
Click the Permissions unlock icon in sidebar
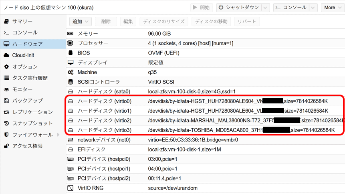click(x=6, y=146)
